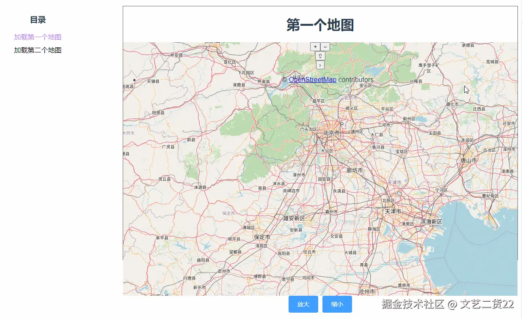Open the OpenStreetMap attribution link
This screenshot has height=319, width=523.
click(x=313, y=80)
